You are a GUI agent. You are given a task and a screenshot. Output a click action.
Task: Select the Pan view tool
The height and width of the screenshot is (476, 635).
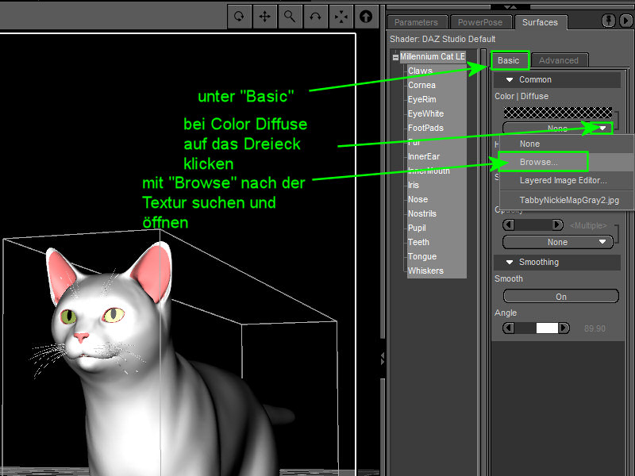265,16
